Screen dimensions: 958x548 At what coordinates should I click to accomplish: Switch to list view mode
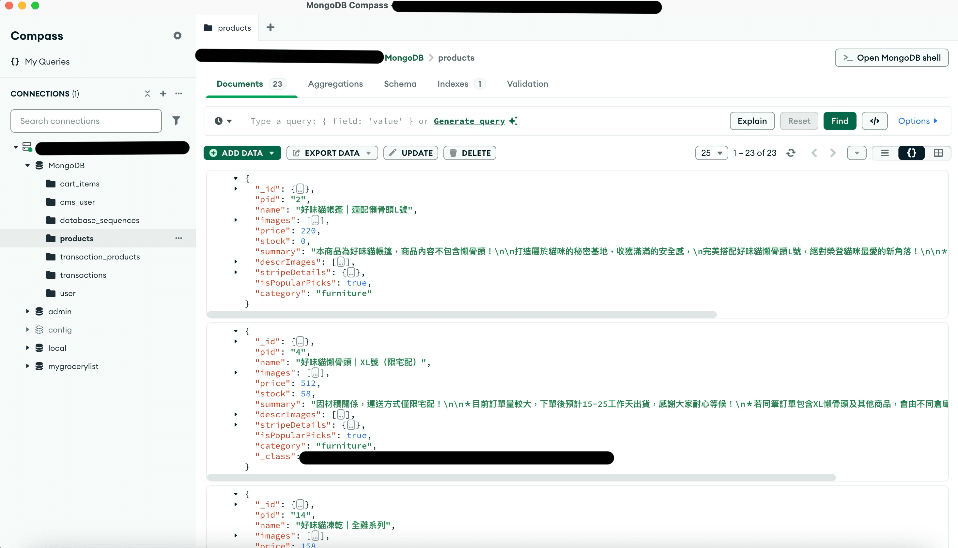885,153
